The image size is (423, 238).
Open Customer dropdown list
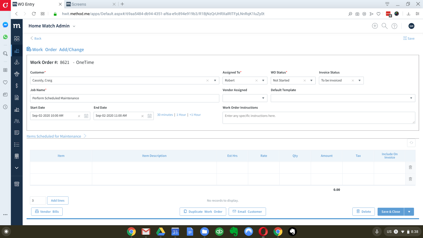pyautogui.click(x=215, y=81)
